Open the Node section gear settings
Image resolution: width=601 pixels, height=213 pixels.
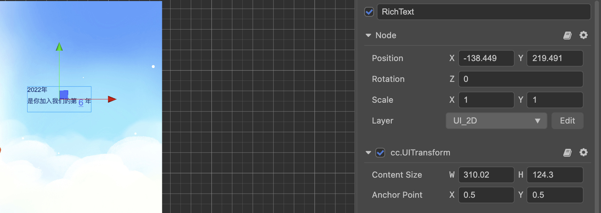point(584,35)
